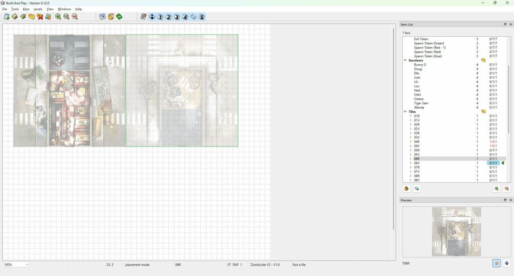The image size is (514, 276).
Task: Collapse the Survivors group
Action: (406, 60)
